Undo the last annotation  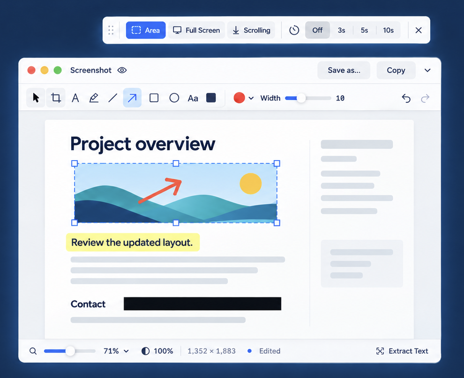(406, 98)
